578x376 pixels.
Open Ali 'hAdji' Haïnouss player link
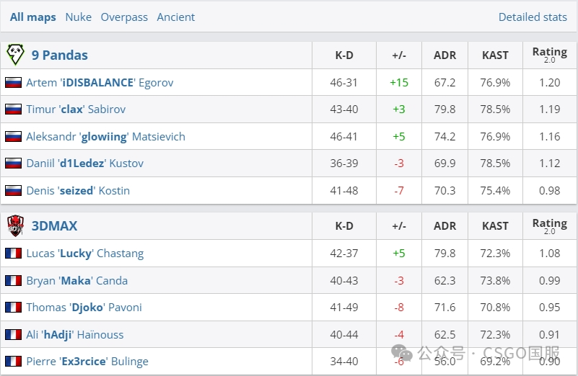[75, 335]
